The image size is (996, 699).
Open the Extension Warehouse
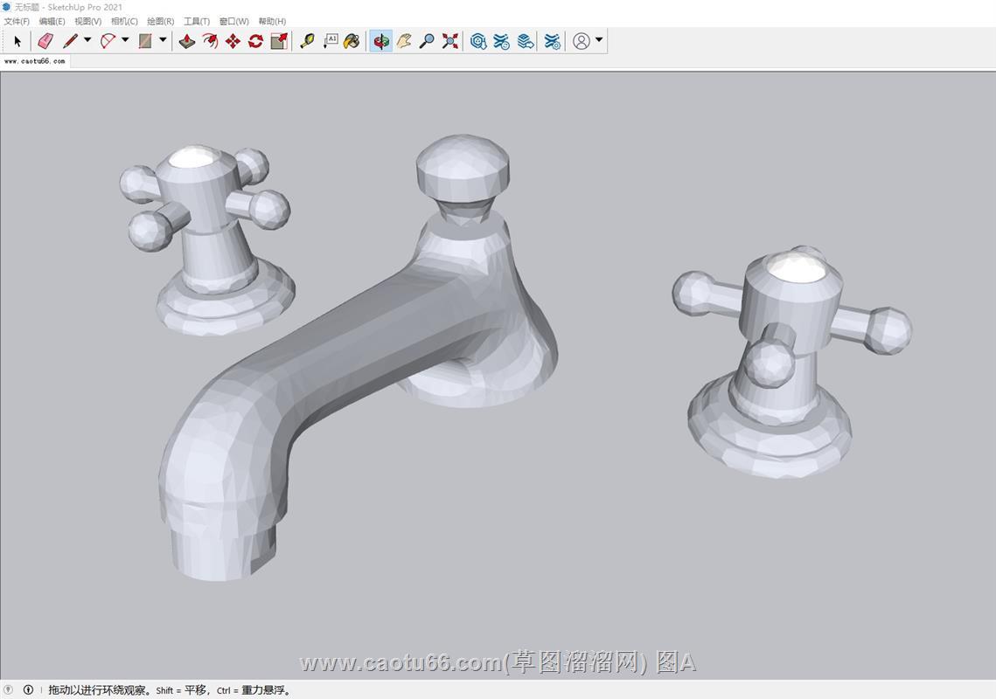[501, 41]
